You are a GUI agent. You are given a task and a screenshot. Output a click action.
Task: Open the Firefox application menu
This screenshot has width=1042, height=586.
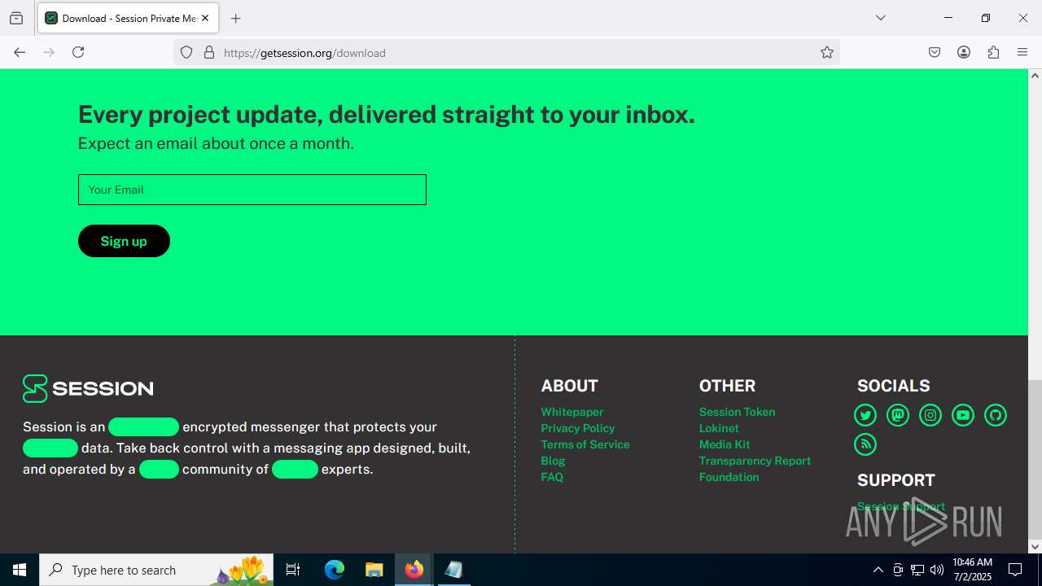pos(1022,52)
